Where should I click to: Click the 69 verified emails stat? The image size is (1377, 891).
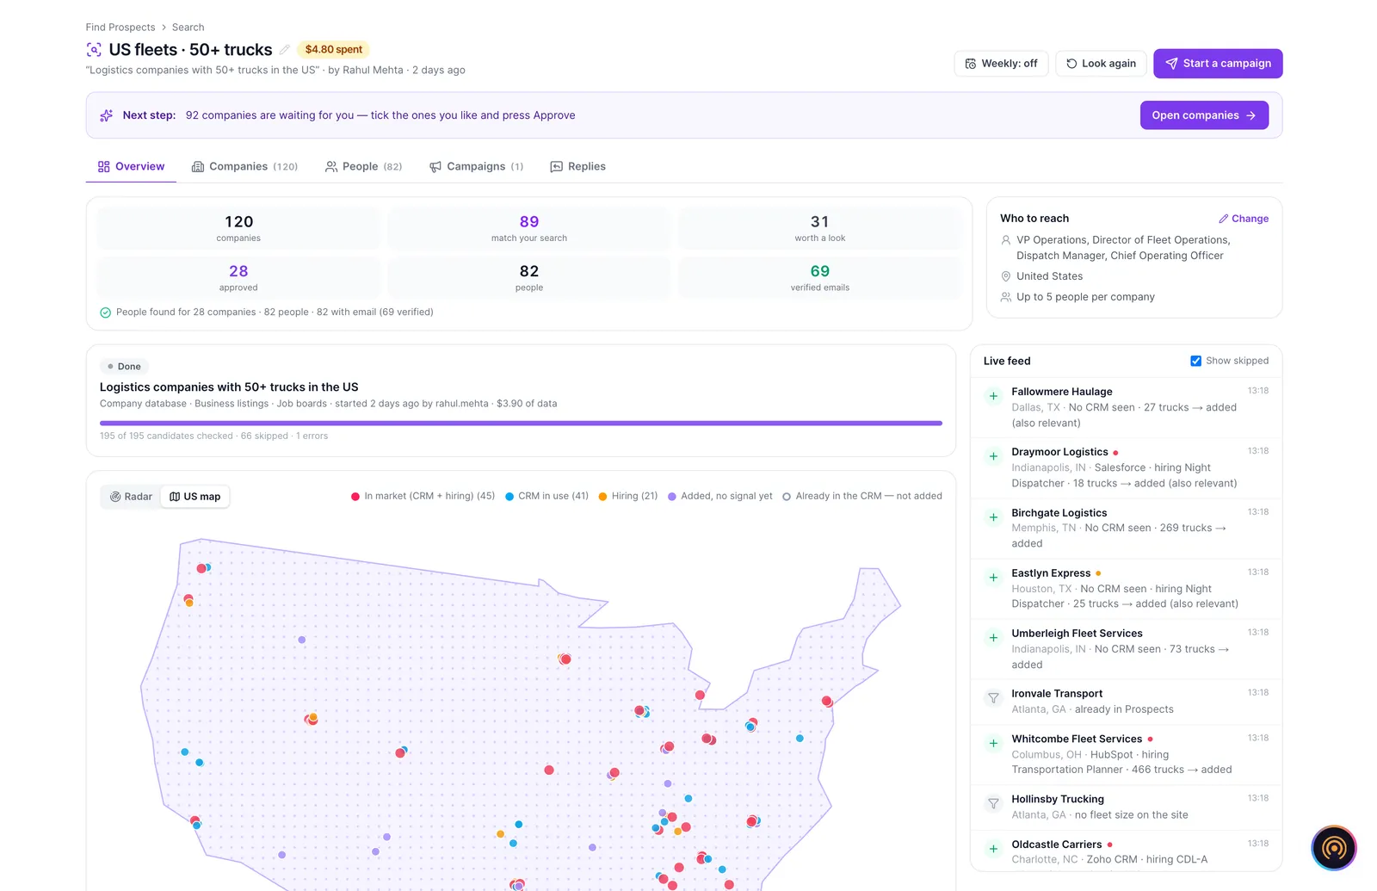820,278
